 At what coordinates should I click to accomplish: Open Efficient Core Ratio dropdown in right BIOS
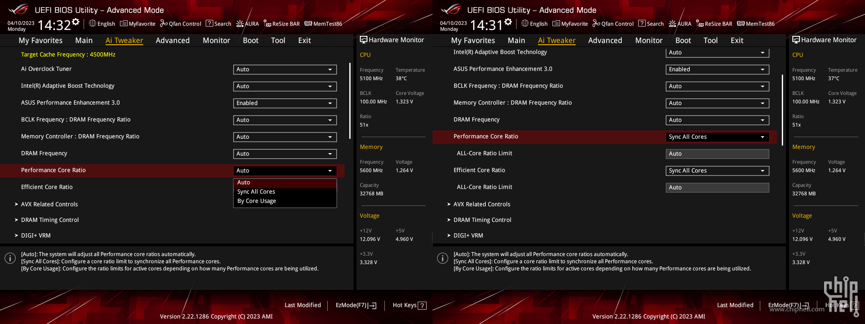click(x=718, y=170)
